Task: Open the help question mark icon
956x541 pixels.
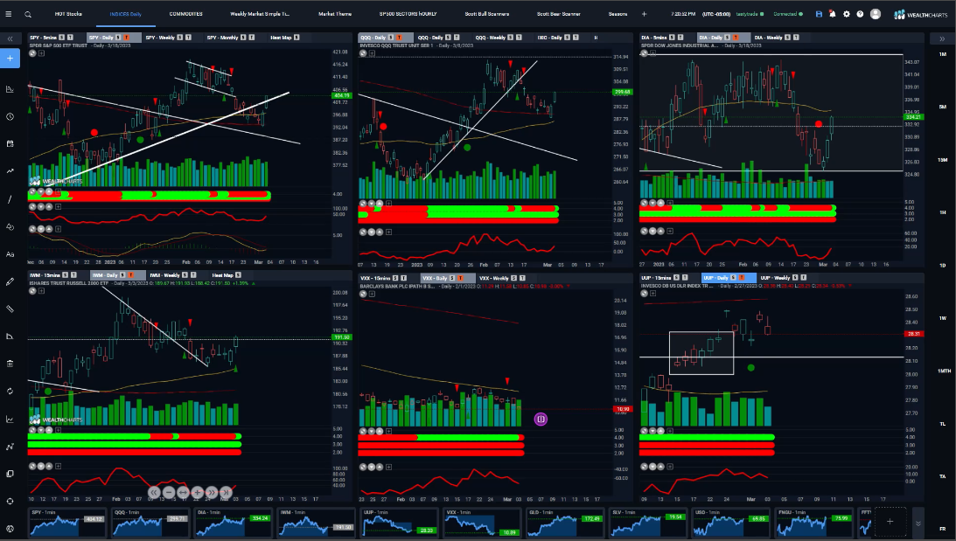Action: click(860, 14)
